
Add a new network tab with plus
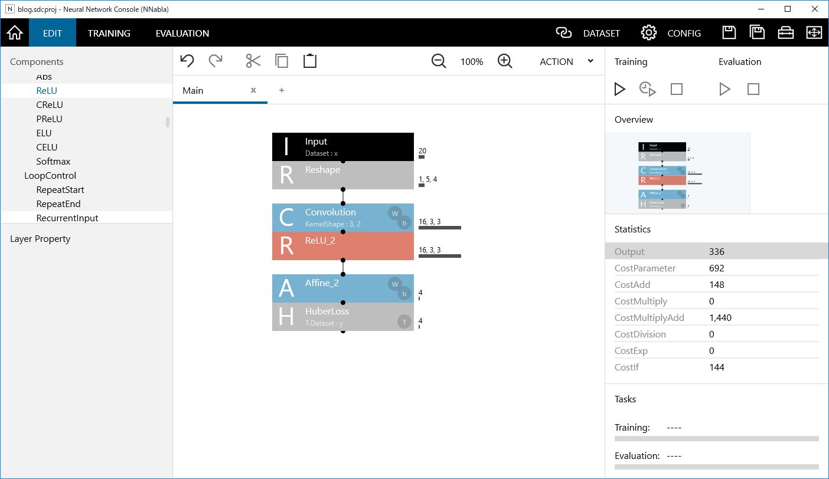[x=282, y=90]
